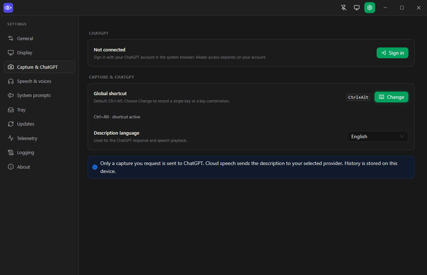Click the 'Global shortcut' heading
427x275 pixels.
[x=110, y=93]
